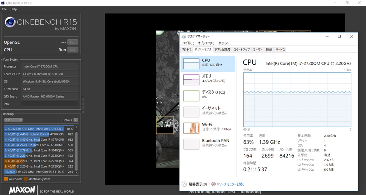Viewport: 366px width, 195px height.
Task: Expand ranking Details arrow button
Action: pos(76,120)
